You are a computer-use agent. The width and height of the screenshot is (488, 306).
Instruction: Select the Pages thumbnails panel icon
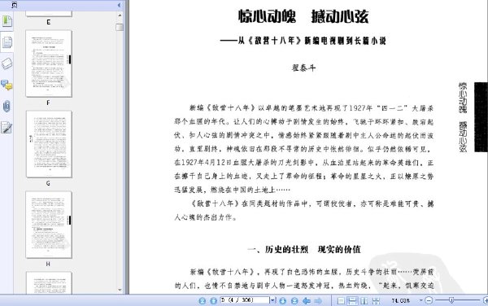(x=7, y=42)
